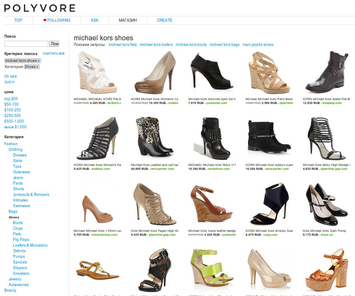Switch to the FOLLOWING tab
Image resolution: width=355 pixels, height=296 pixels.
[56, 20]
